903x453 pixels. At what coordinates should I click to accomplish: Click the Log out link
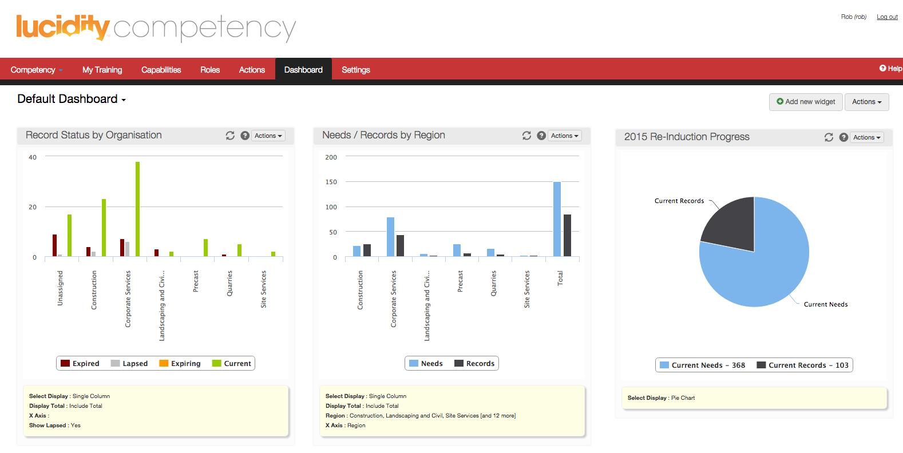pos(887,17)
